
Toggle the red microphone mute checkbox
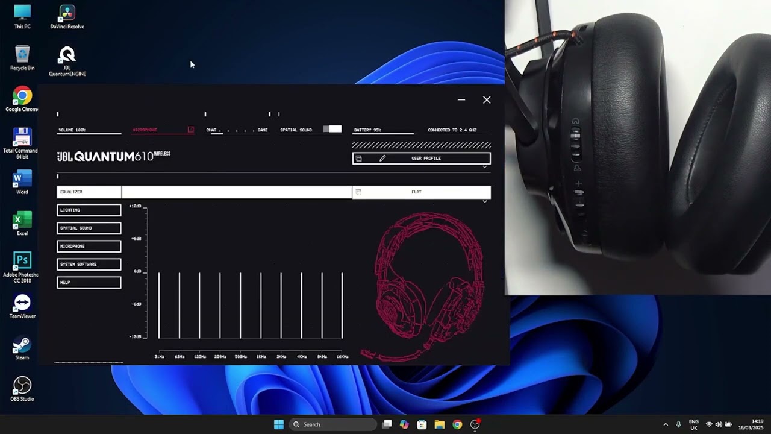pos(190,130)
